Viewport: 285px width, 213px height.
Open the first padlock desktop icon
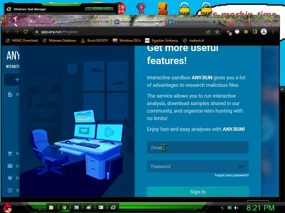pos(184,8)
